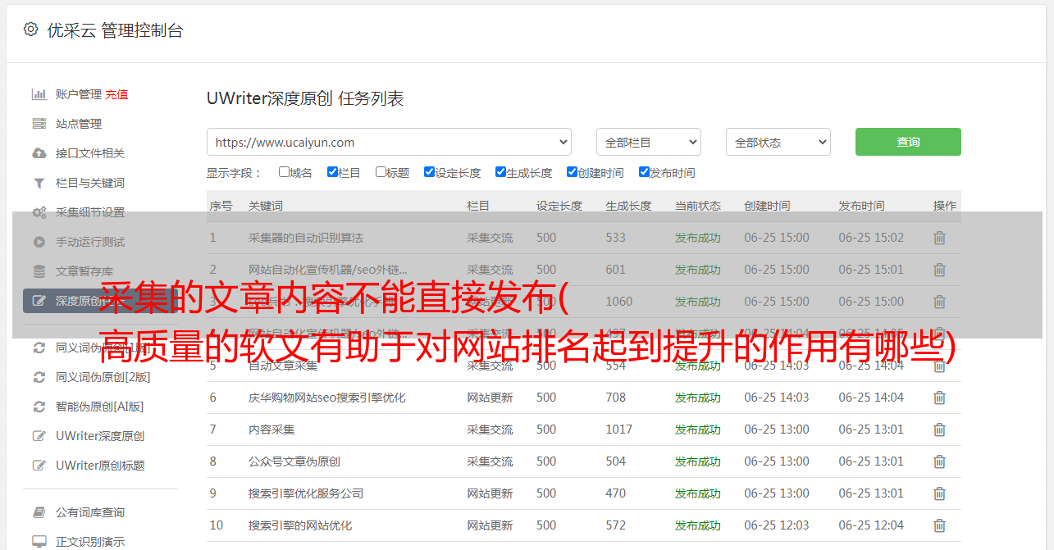The image size is (1054, 550).
Task: Open 账户管理 in the sidebar
Action: pos(79,94)
